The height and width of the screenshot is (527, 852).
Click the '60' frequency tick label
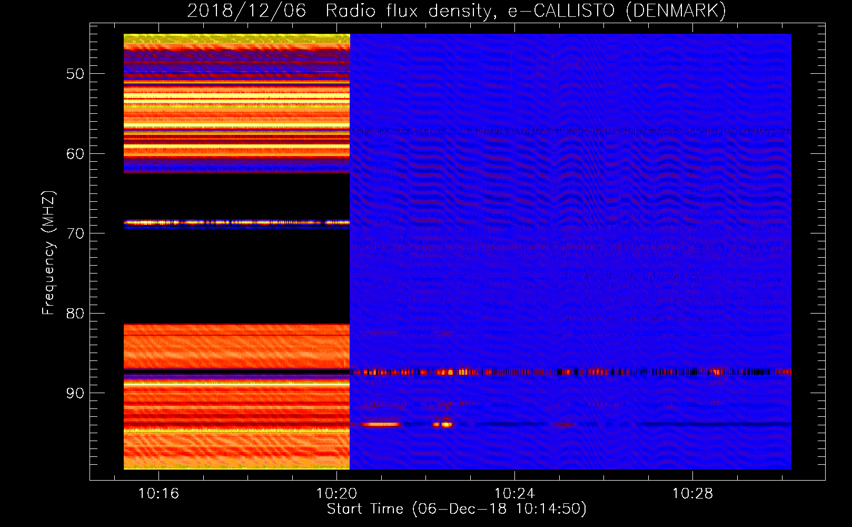[75, 154]
